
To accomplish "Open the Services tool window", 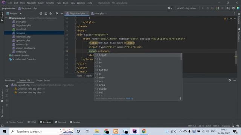I will [x=75, y=122].
